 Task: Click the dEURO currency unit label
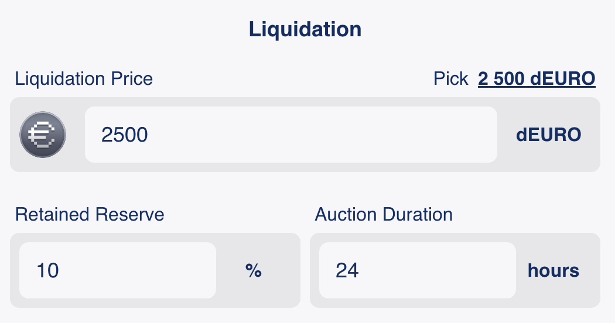tap(548, 135)
